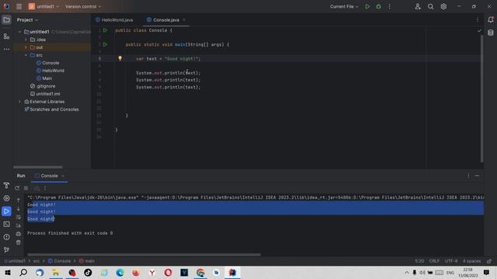Expand the .idea folder
Image resolution: width=497 pixels, height=279 pixels.
click(x=26, y=40)
